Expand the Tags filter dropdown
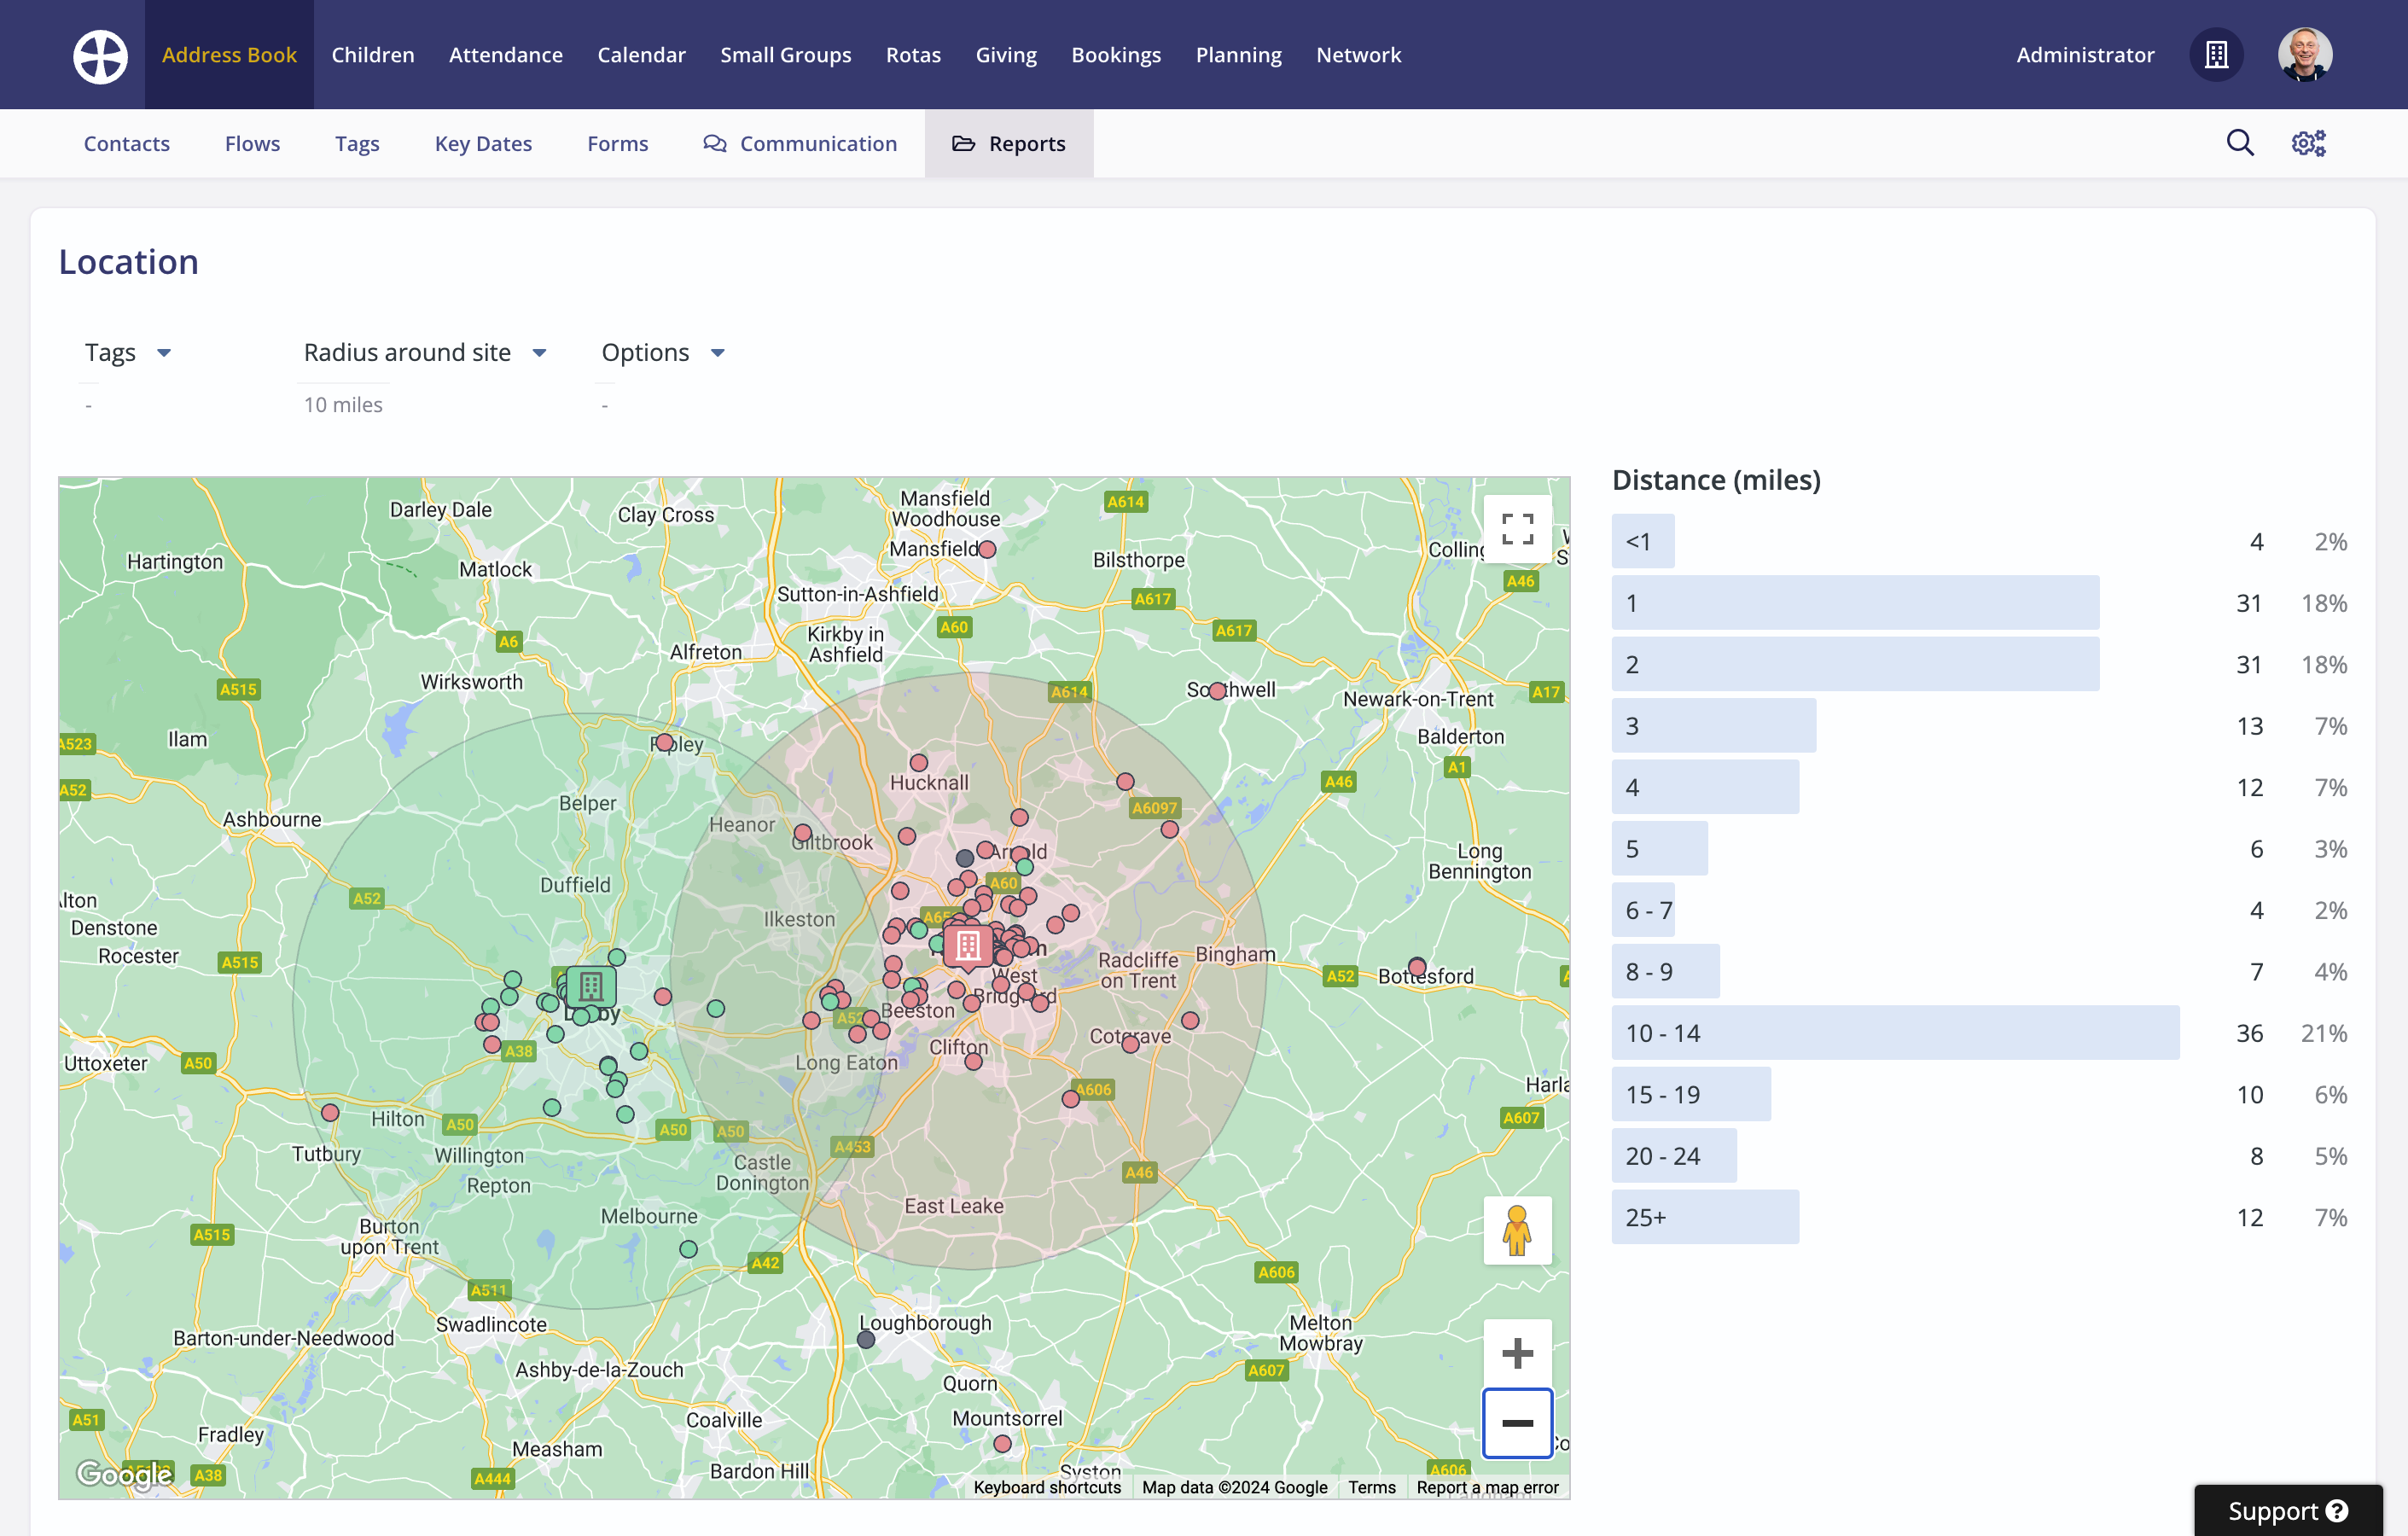This screenshot has height=1536, width=2408. tap(128, 353)
